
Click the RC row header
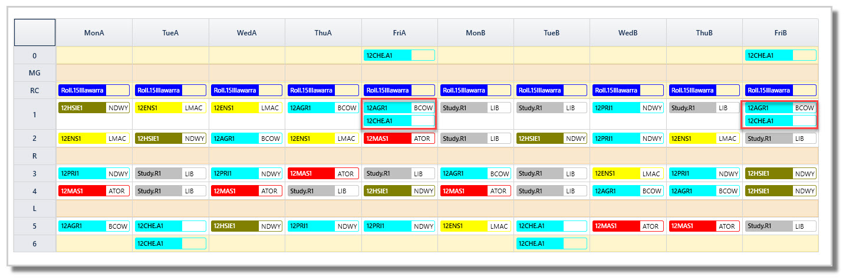[x=35, y=91]
